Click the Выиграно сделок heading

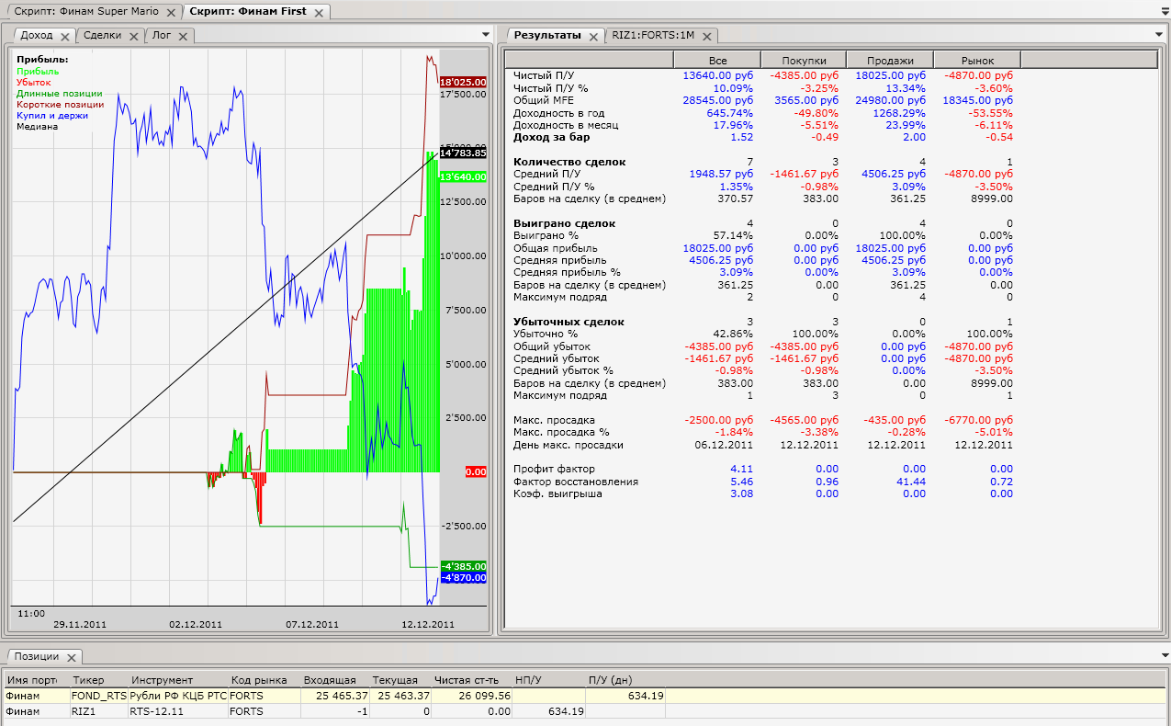coord(564,223)
